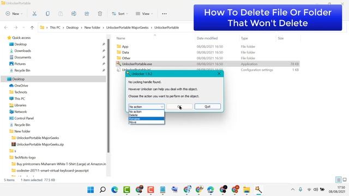Select OneDrive in navigation pane
Viewport: 349px width, 196px height.
(x=21, y=85)
